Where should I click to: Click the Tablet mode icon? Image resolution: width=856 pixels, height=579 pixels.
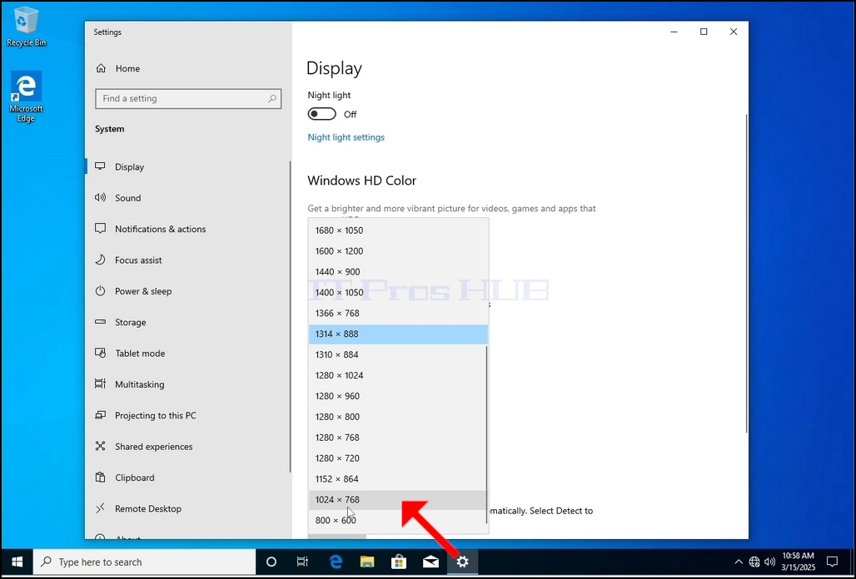(101, 354)
